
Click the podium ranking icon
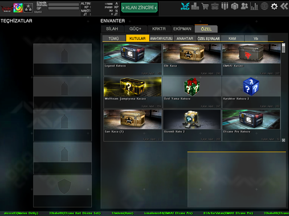pos(195,6)
